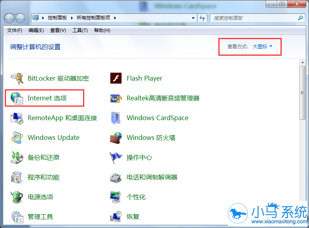309x228 pixels.
Task: Open the 编辑(E) menu
Action: click(36, 30)
